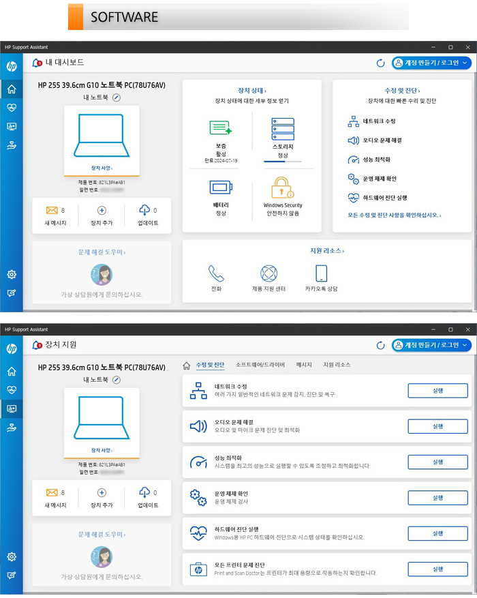Click 하드웨어 진단 실행 in dashboard quick list
This screenshot has height=598, width=477.
click(378, 198)
